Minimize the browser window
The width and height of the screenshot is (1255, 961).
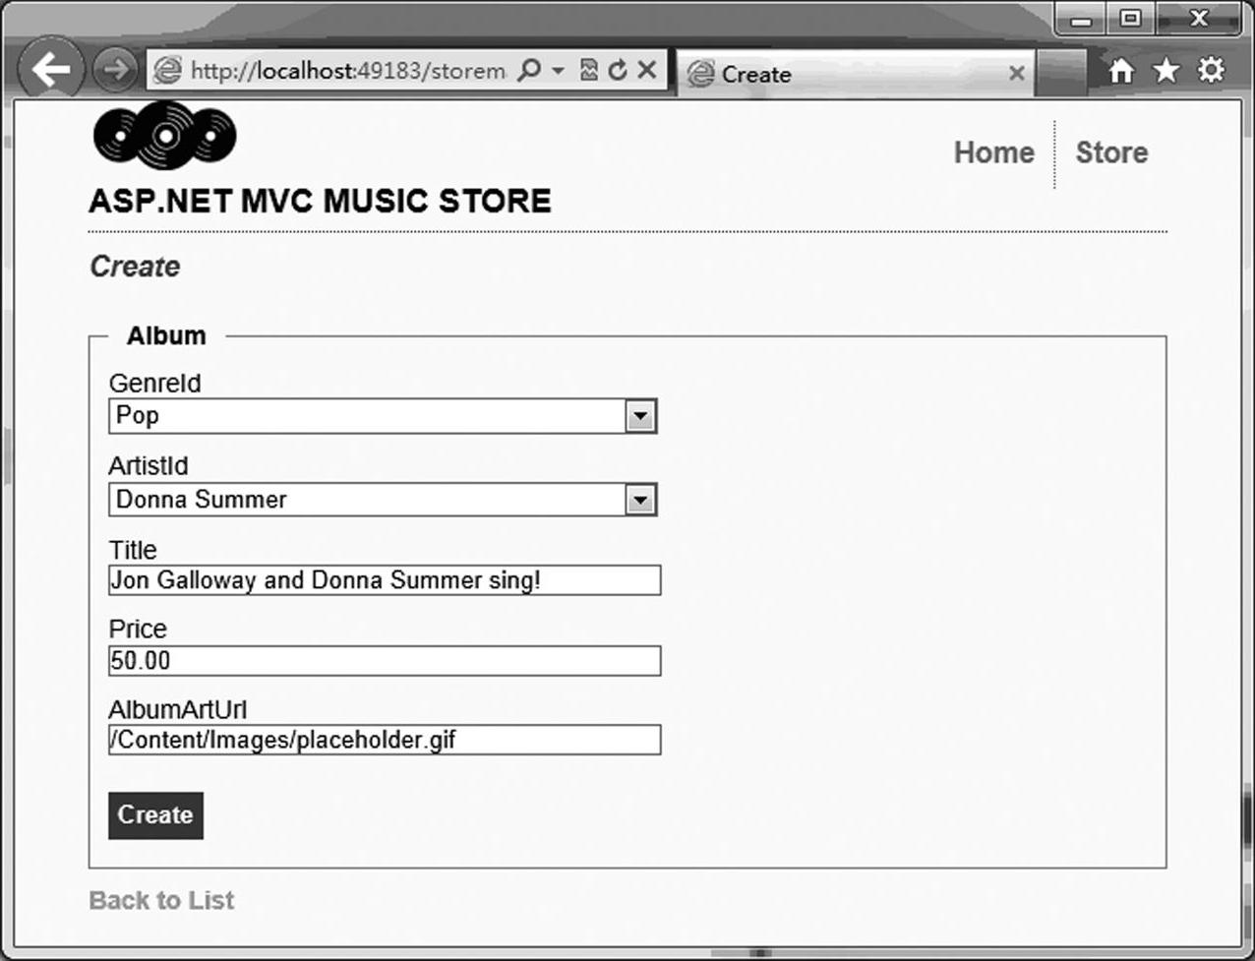pos(1083,19)
